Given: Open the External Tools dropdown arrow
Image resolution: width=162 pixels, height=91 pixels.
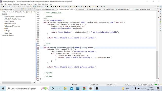Looking at the screenshot, I should coord(59,7).
